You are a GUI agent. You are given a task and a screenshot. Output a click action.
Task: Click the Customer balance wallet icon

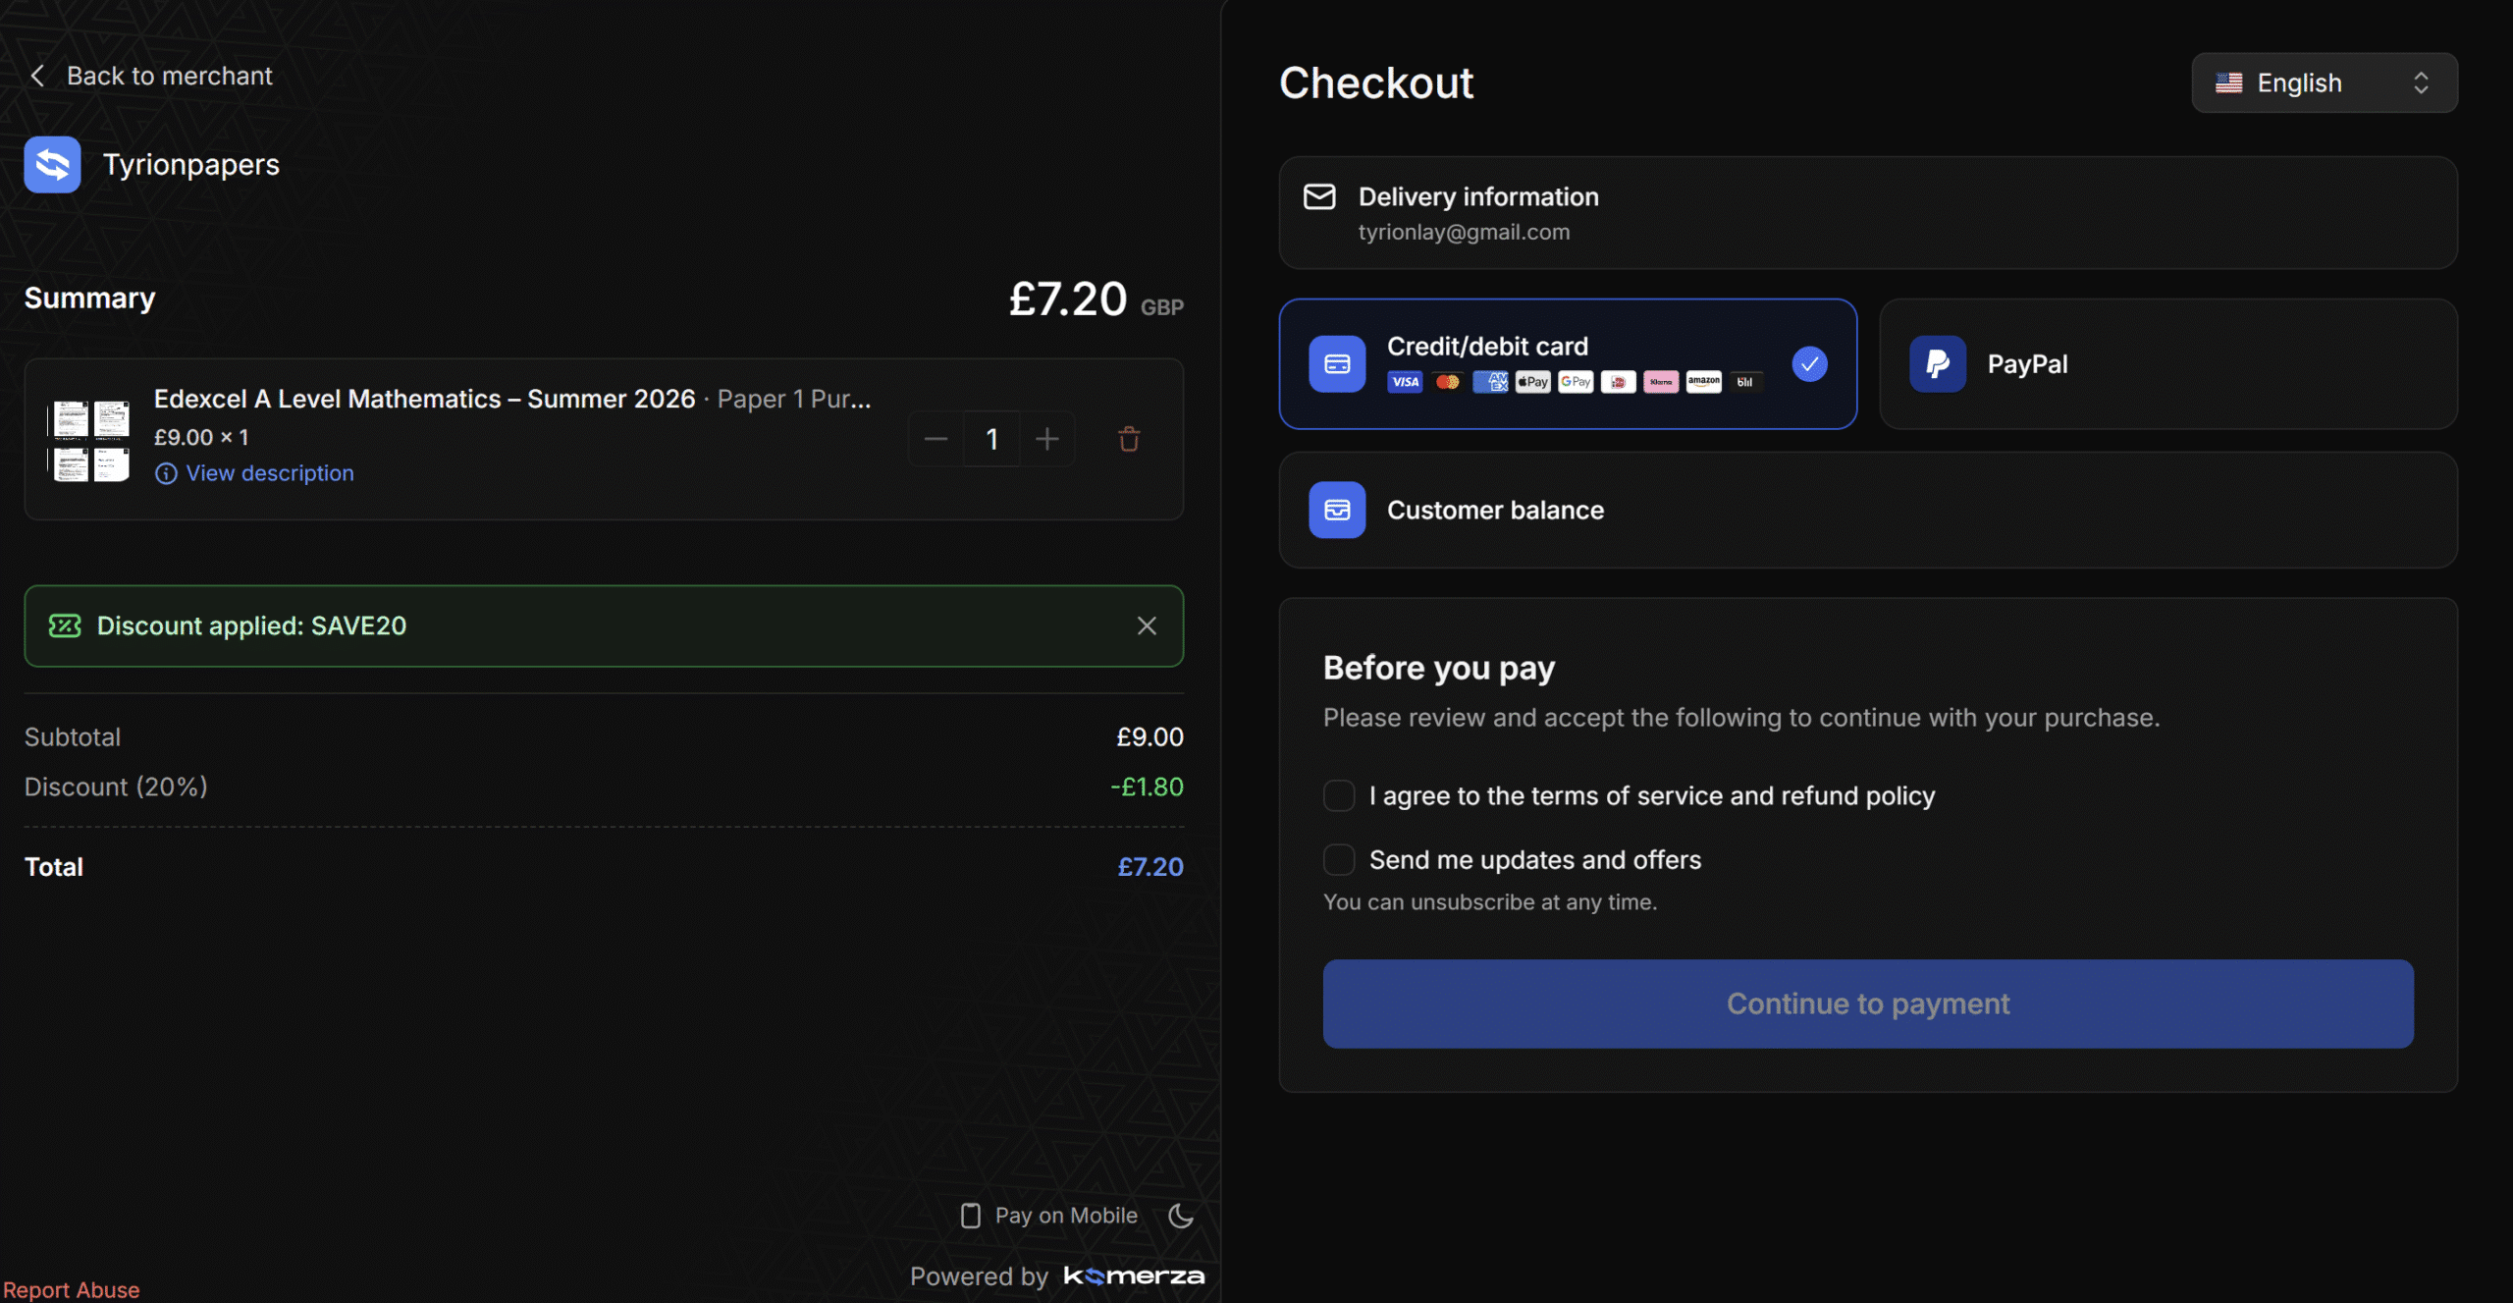(1337, 510)
